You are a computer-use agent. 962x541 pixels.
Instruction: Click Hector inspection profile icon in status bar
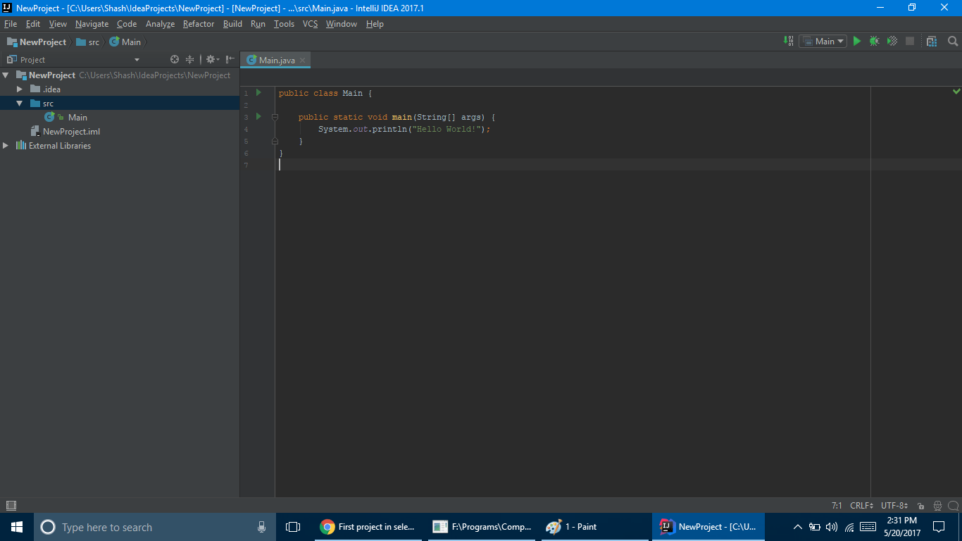pos(937,505)
